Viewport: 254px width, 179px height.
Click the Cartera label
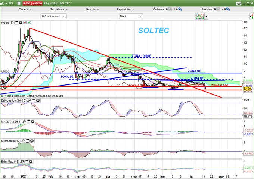click(x=24, y=9)
